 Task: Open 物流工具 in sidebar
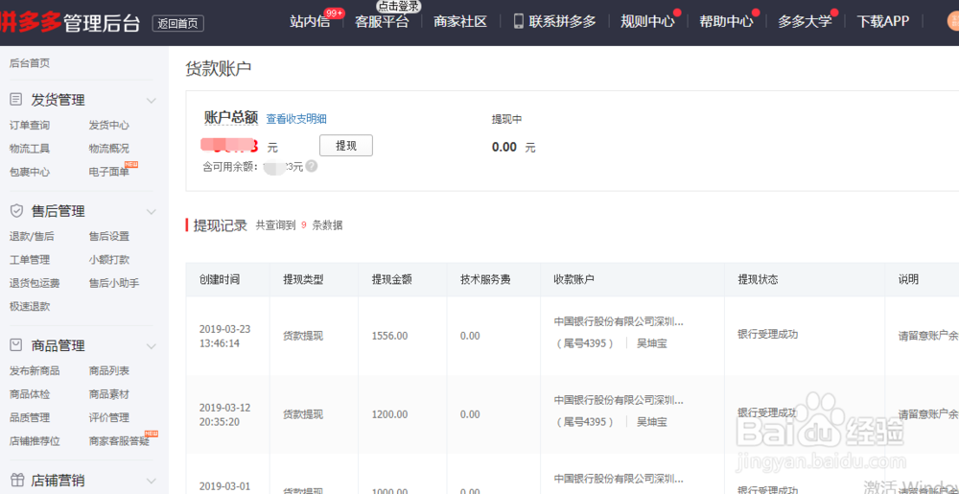click(x=30, y=149)
